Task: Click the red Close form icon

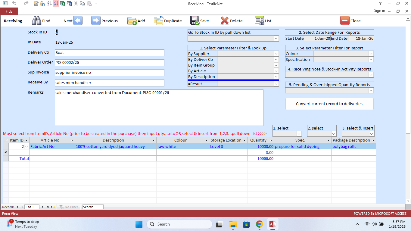Action: tap(345, 21)
